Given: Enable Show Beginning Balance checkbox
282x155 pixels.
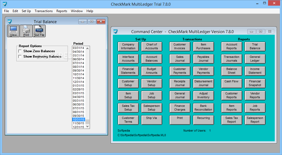Looking at the screenshot, I should [20, 57].
